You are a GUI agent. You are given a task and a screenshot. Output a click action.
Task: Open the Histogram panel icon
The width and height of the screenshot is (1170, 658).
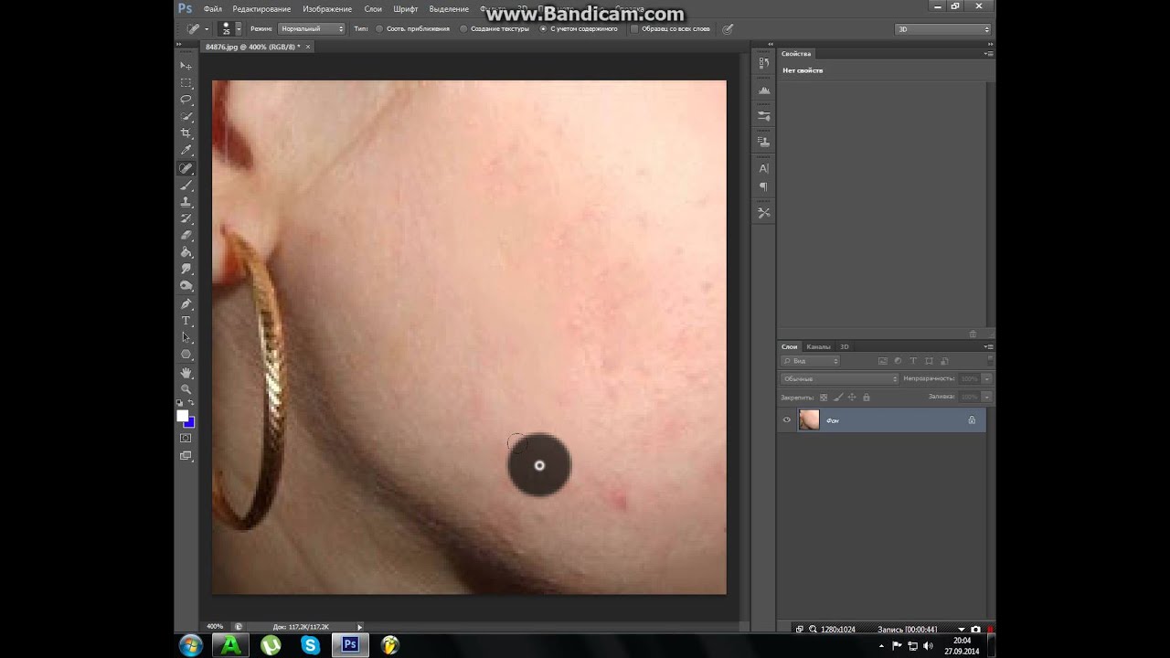click(763, 90)
